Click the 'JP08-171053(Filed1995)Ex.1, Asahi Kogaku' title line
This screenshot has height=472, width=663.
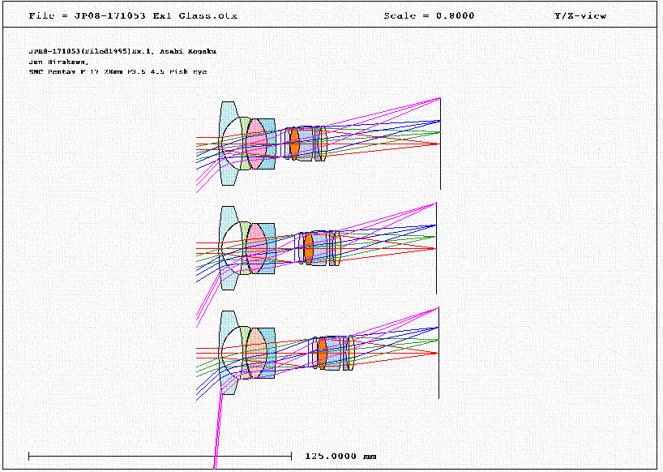[x=122, y=51]
